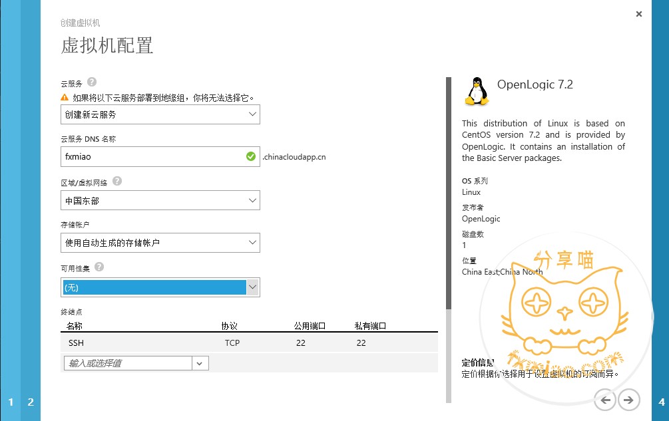
Task: Open help icon next to 可用性集
Action: click(x=99, y=267)
